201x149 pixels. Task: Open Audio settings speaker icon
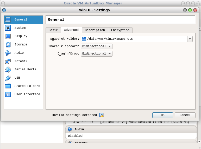tap(8, 53)
